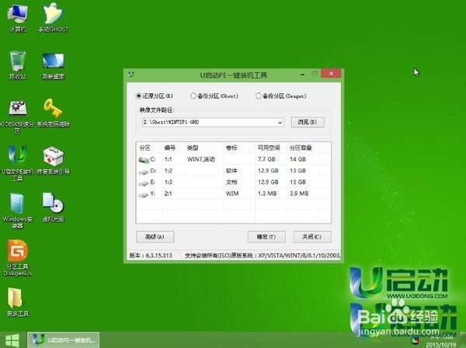The image size is (466, 348).
Task: Click the 高级(A) advanced button
Action: coord(155,237)
